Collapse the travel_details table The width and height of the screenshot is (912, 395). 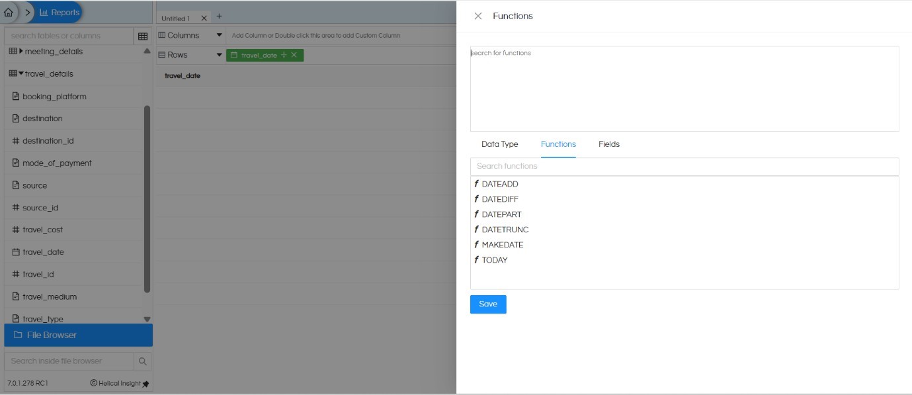pyautogui.click(x=21, y=74)
